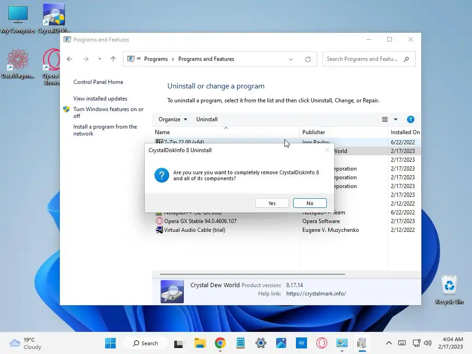Go back in Programs and Features

[x=70, y=59]
